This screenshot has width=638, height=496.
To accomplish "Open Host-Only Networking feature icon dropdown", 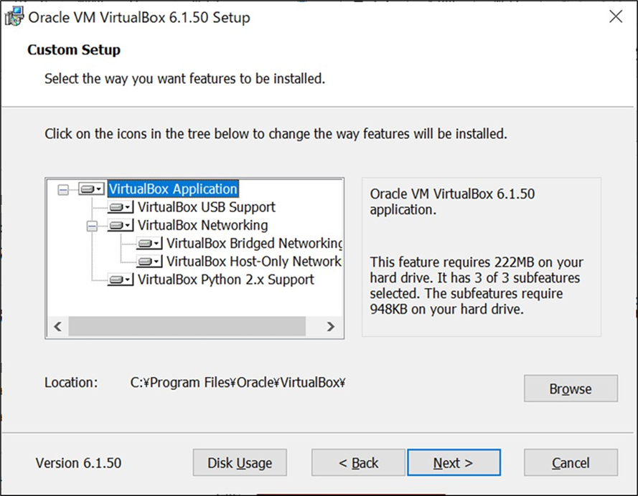I will click(x=149, y=261).
